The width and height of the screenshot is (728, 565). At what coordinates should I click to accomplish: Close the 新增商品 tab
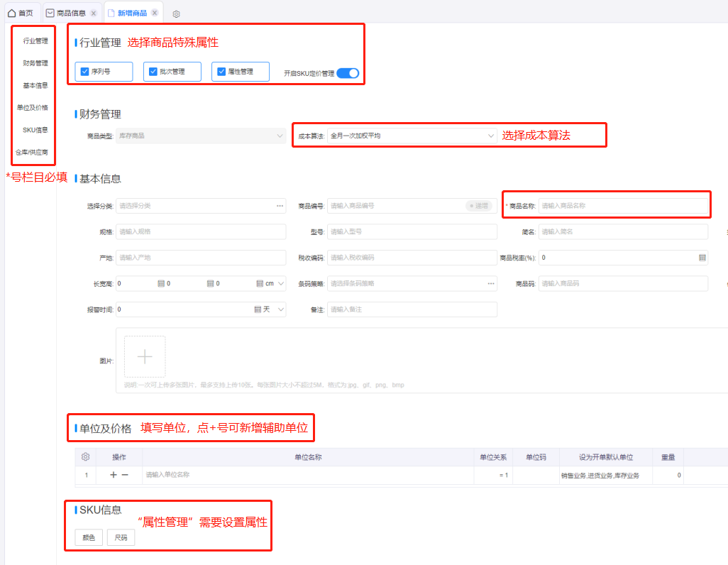pos(155,13)
